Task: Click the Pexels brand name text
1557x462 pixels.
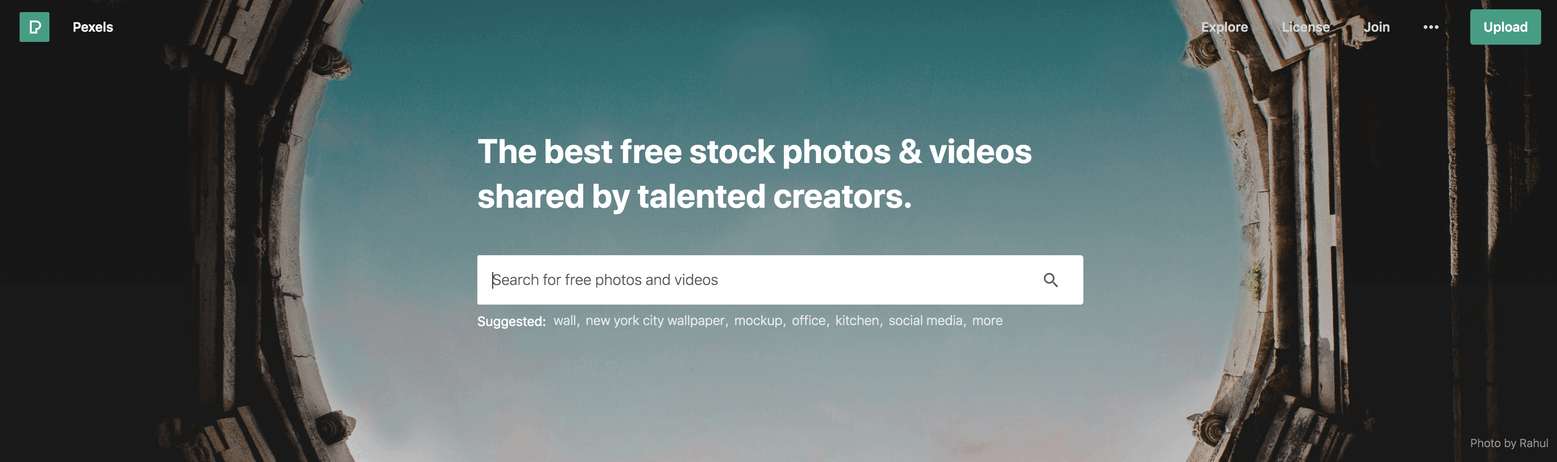Action: (x=93, y=27)
